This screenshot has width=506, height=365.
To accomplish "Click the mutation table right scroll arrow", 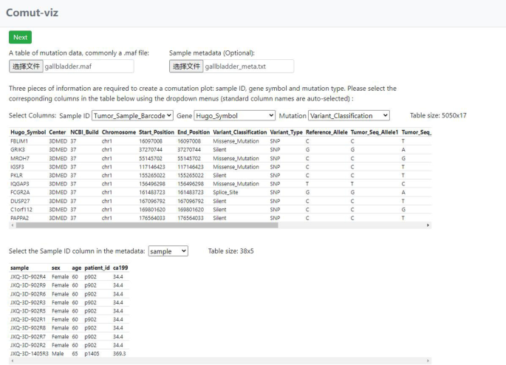I will [428, 225].
